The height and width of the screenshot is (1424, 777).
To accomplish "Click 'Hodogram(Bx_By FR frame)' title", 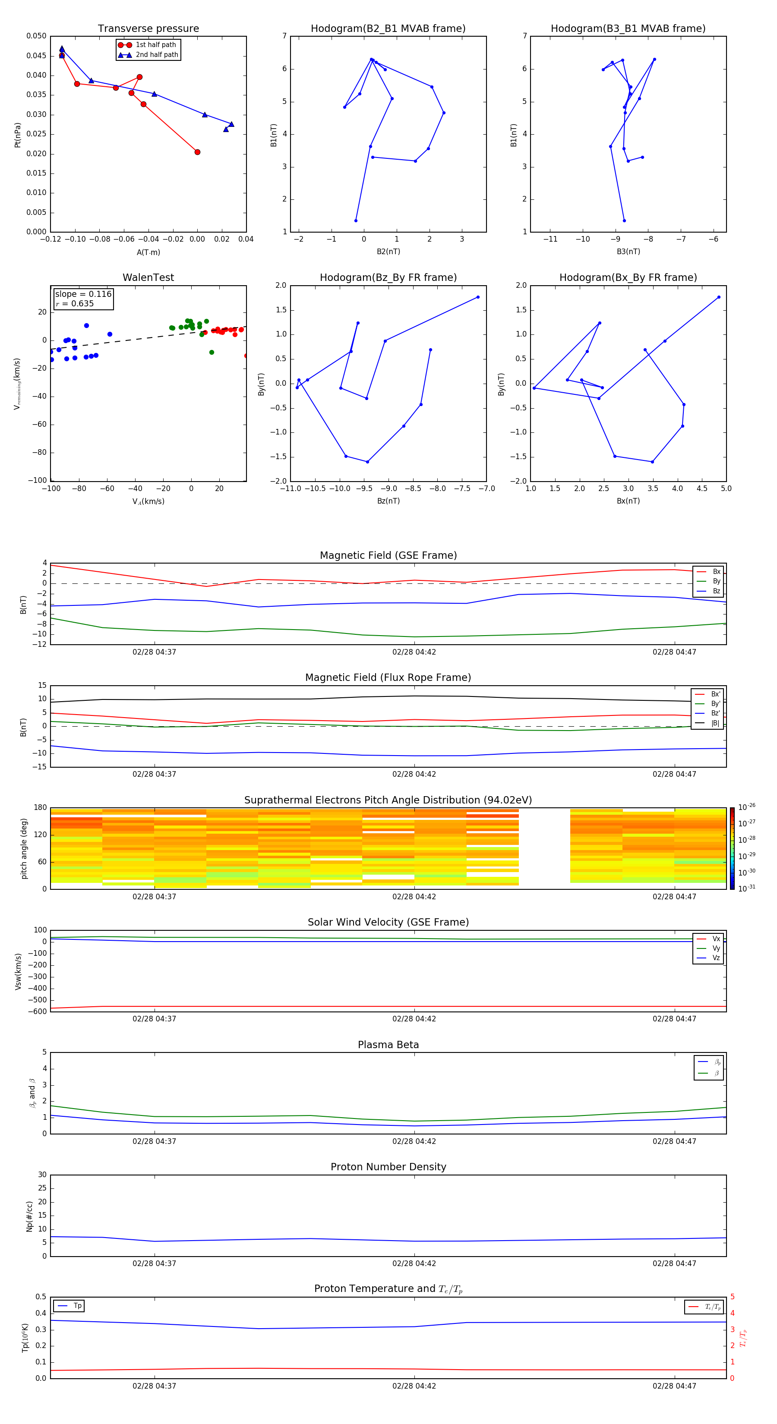I will [628, 277].
